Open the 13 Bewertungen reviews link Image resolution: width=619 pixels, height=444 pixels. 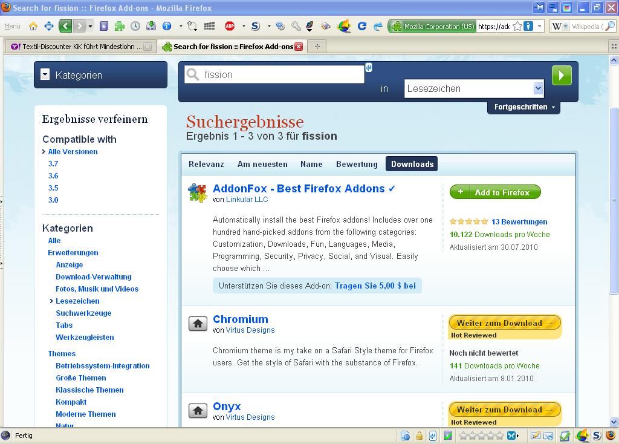[519, 221]
